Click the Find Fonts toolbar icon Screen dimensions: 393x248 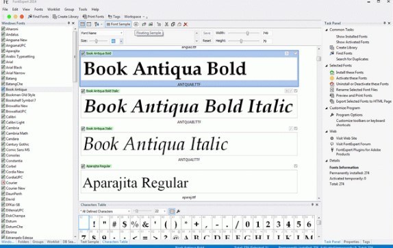[x=30, y=16]
